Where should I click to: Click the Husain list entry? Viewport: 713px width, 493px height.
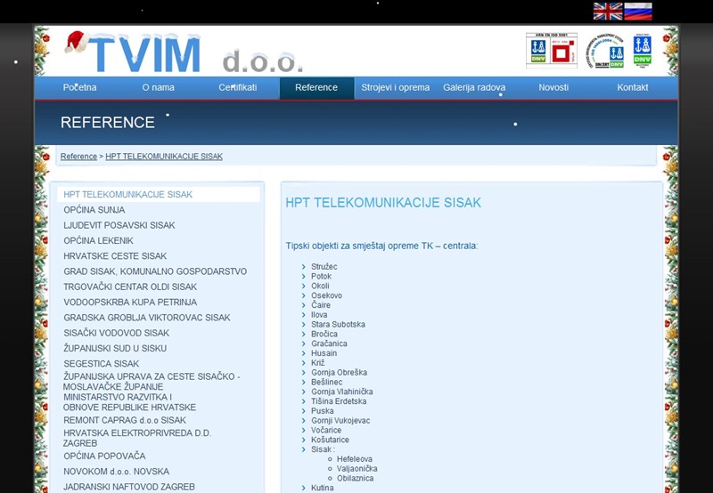(324, 353)
